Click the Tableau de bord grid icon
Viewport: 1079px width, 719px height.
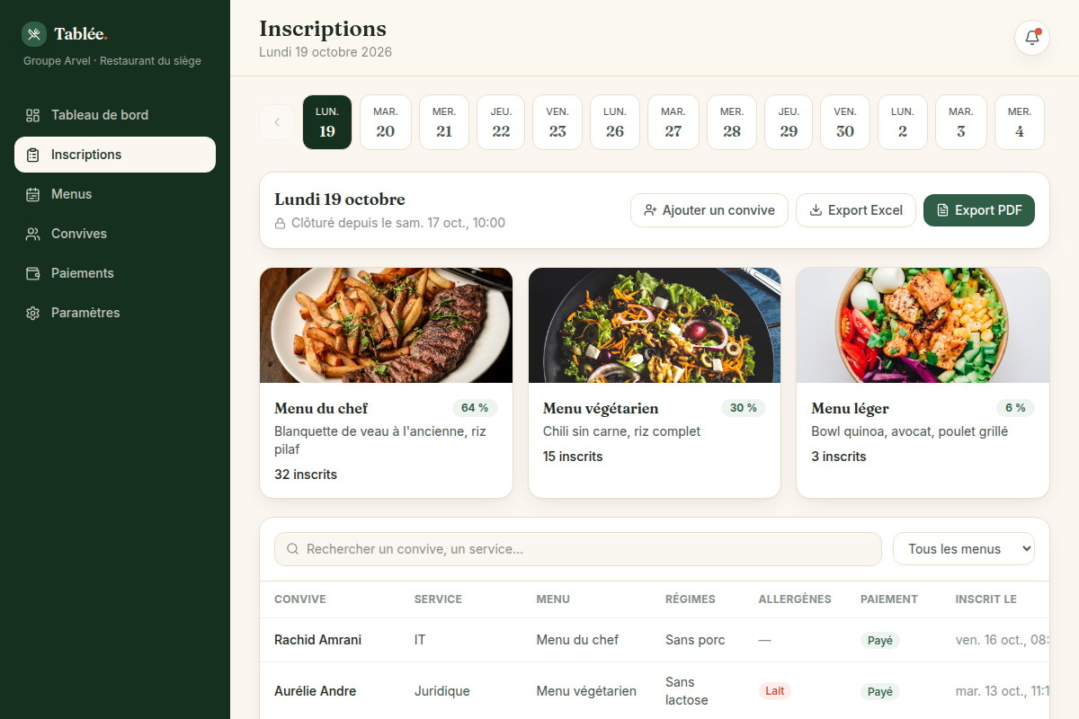tap(33, 115)
